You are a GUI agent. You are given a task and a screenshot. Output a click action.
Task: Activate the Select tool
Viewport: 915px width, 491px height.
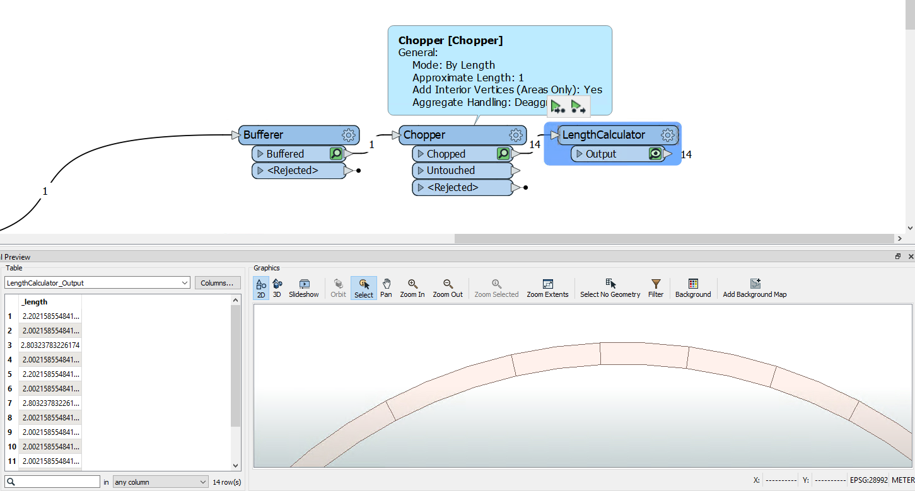(364, 288)
